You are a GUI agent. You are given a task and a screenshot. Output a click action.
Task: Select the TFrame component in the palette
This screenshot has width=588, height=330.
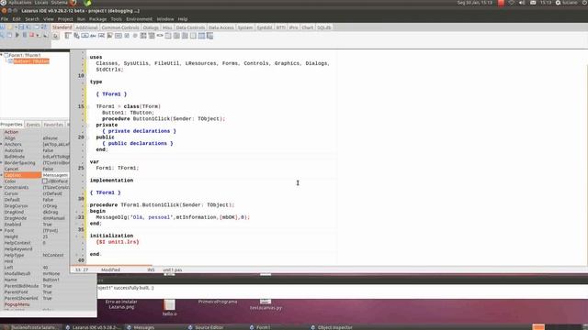(201, 36)
